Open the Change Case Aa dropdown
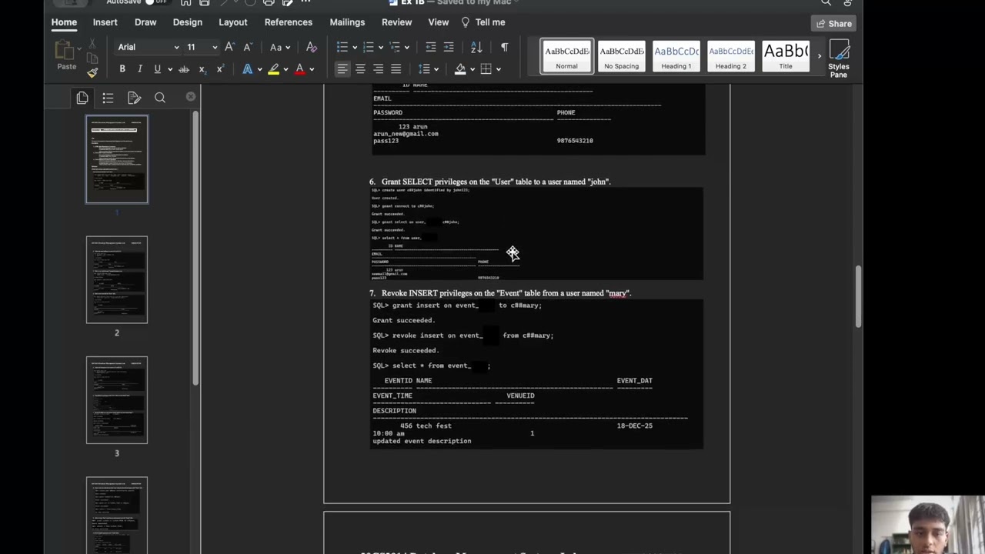Image resolution: width=985 pixels, height=554 pixels. click(280, 47)
